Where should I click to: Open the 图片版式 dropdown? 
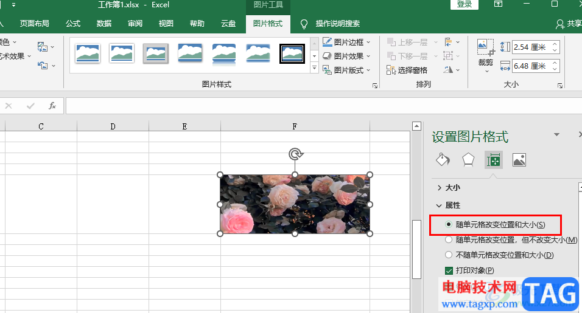(x=368, y=70)
